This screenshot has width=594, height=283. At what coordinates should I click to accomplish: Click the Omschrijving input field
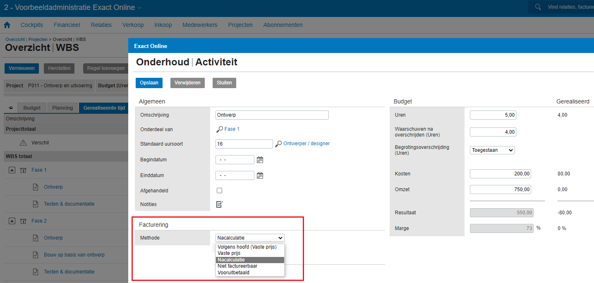pos(272,115)
